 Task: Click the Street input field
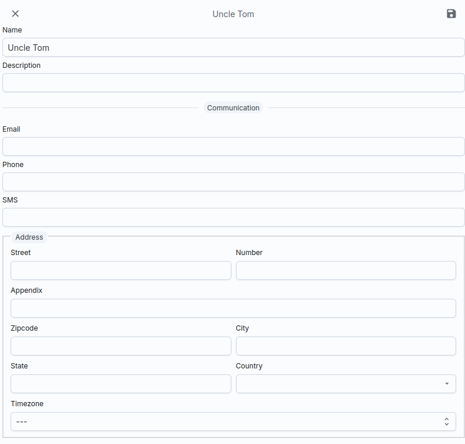pyautogui.click(x=120, y=270)
